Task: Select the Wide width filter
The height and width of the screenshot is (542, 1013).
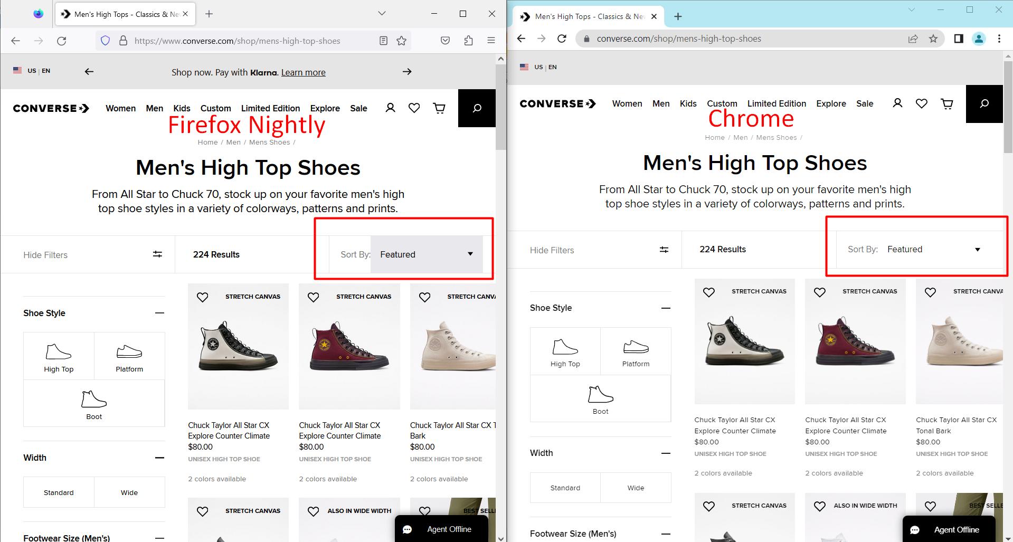Action: [x=129, y=492]
